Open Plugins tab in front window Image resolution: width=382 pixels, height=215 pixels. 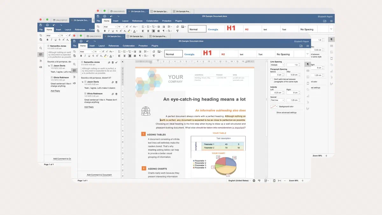(155, 46)
